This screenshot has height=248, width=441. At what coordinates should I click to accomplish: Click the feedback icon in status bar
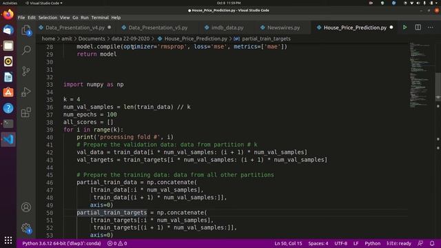point(420,243)
